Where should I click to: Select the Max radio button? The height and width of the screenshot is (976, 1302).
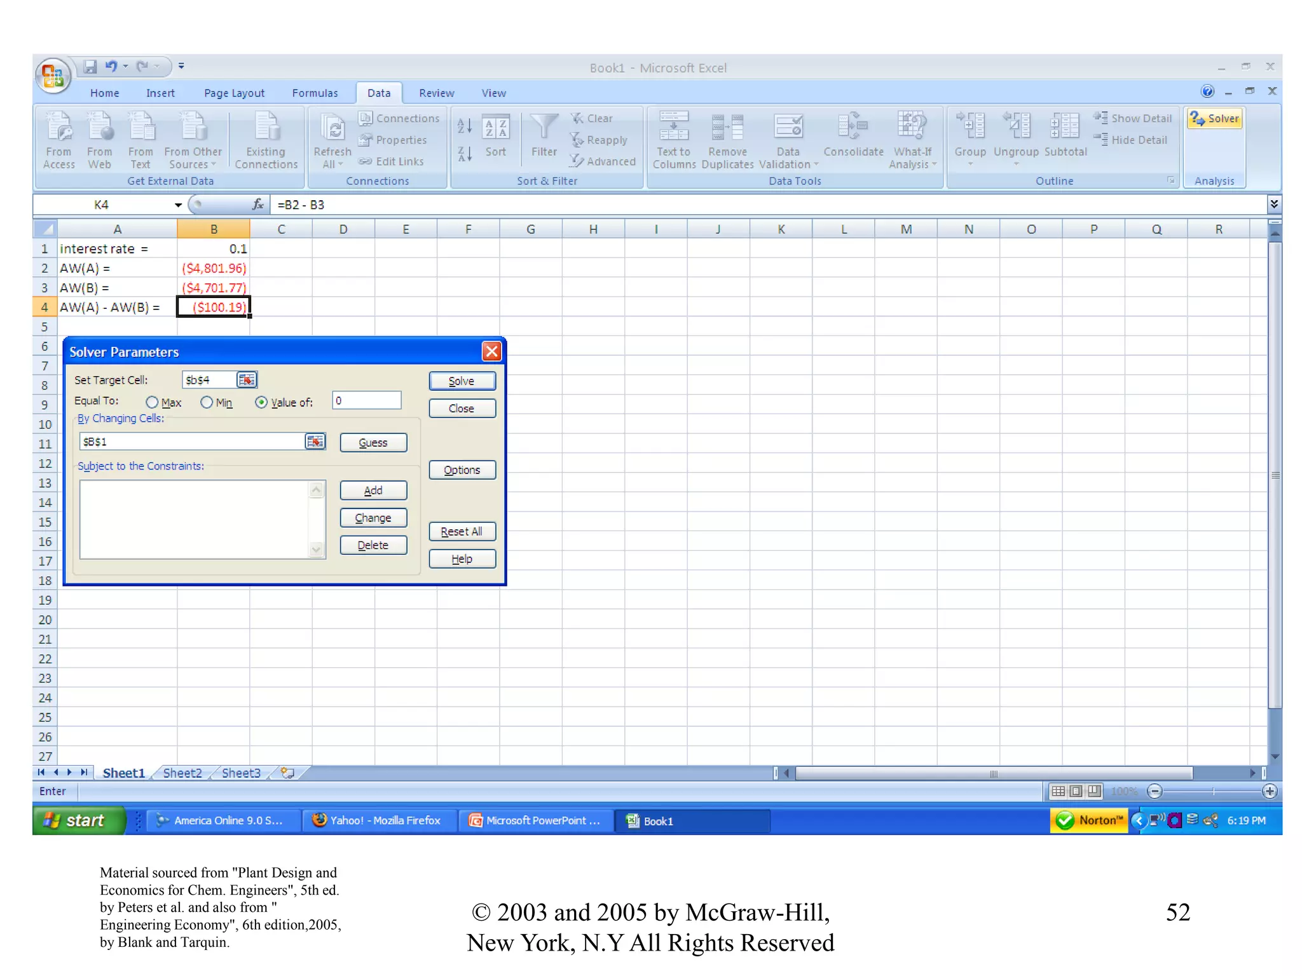tap(152, 403)
